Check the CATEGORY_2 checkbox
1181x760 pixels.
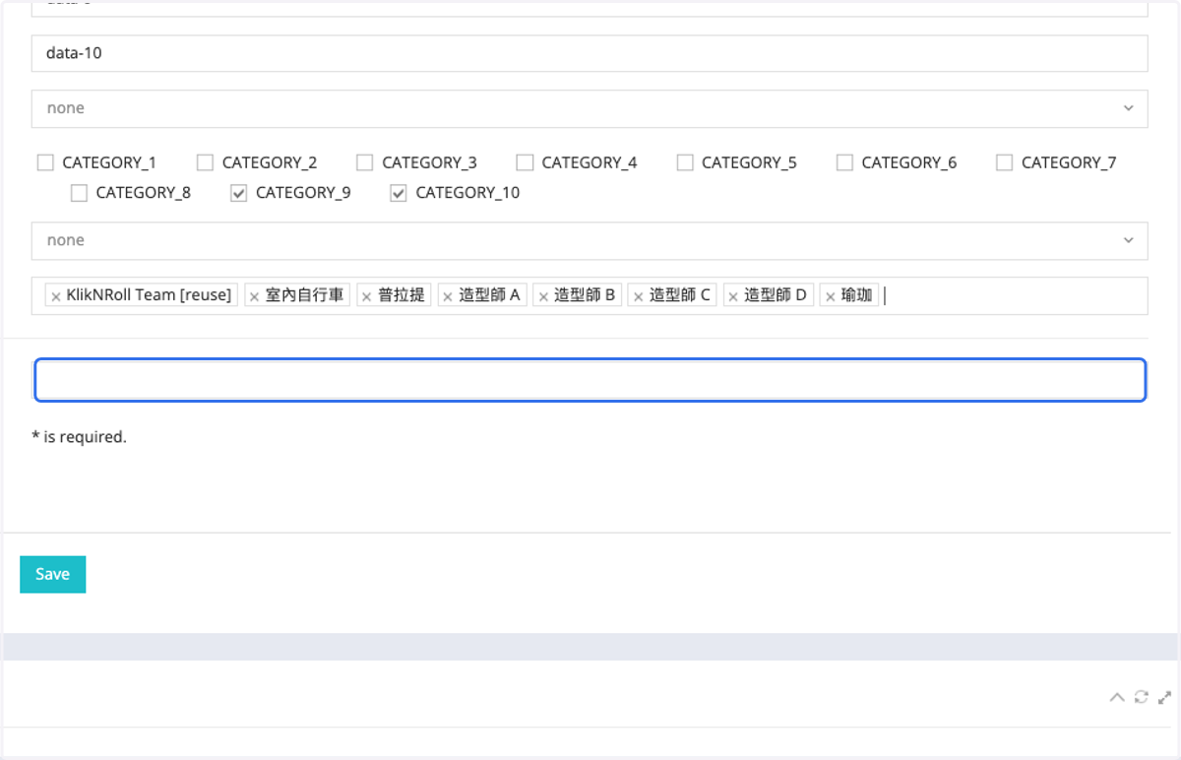tap(205, 162)
